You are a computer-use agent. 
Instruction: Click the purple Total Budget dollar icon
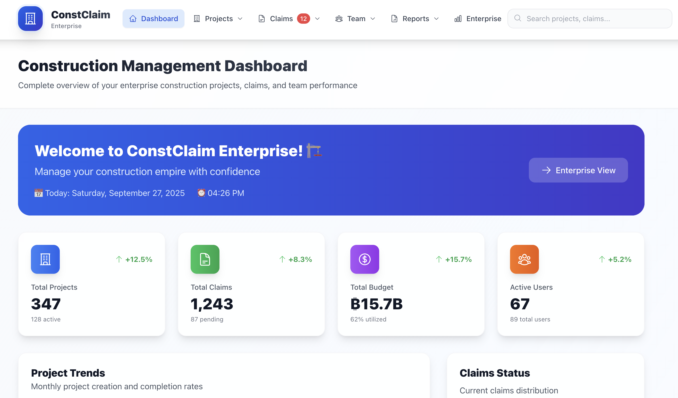[x=365, y=259]
